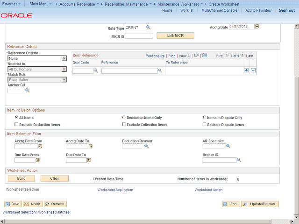
Task: Click the MICR ID input field
Action: click(x=139, y=35)
